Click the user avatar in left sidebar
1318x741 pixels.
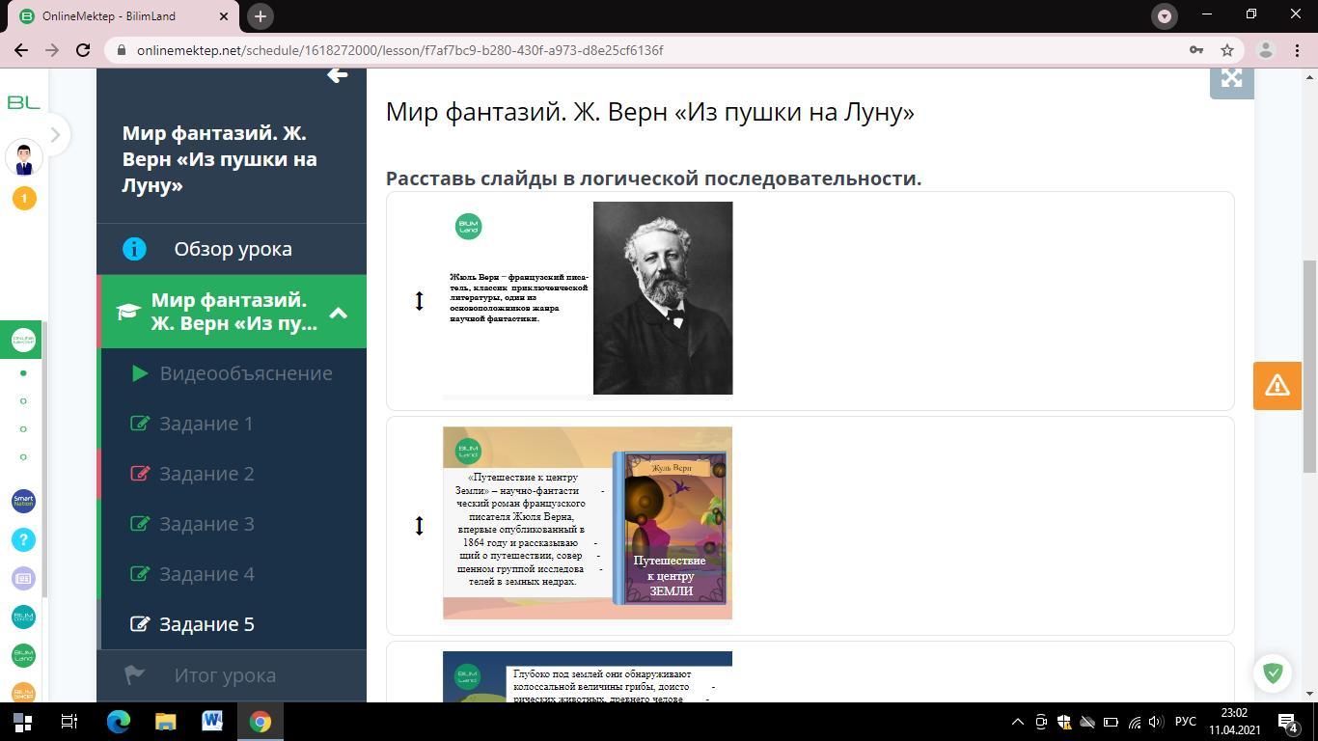pos(24,158)
